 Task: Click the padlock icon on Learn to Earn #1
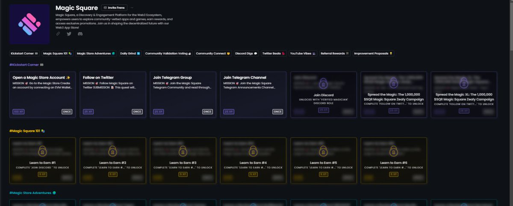pyautogui.click(x=42, y=151)
